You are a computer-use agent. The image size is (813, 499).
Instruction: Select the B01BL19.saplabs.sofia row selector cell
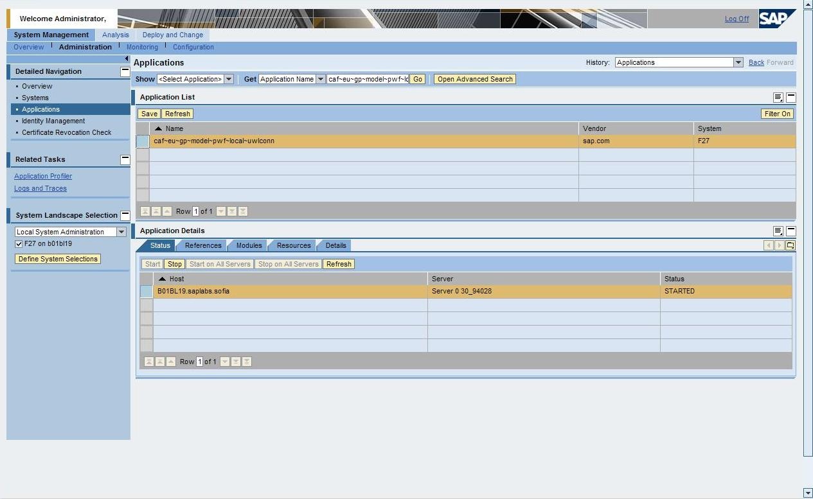147,292
